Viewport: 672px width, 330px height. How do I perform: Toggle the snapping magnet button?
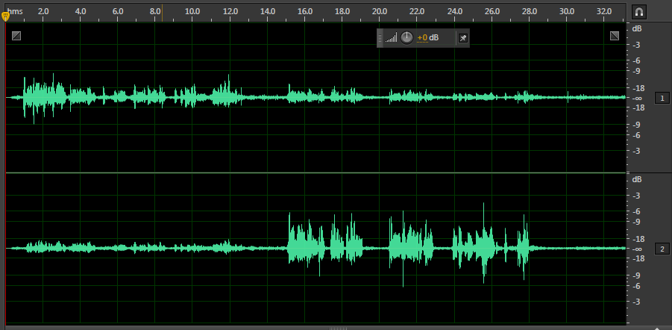pos(639,12)
